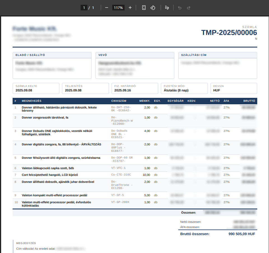
Task: Click the CIKKSZÁM column header
Action: pos(119,101)
